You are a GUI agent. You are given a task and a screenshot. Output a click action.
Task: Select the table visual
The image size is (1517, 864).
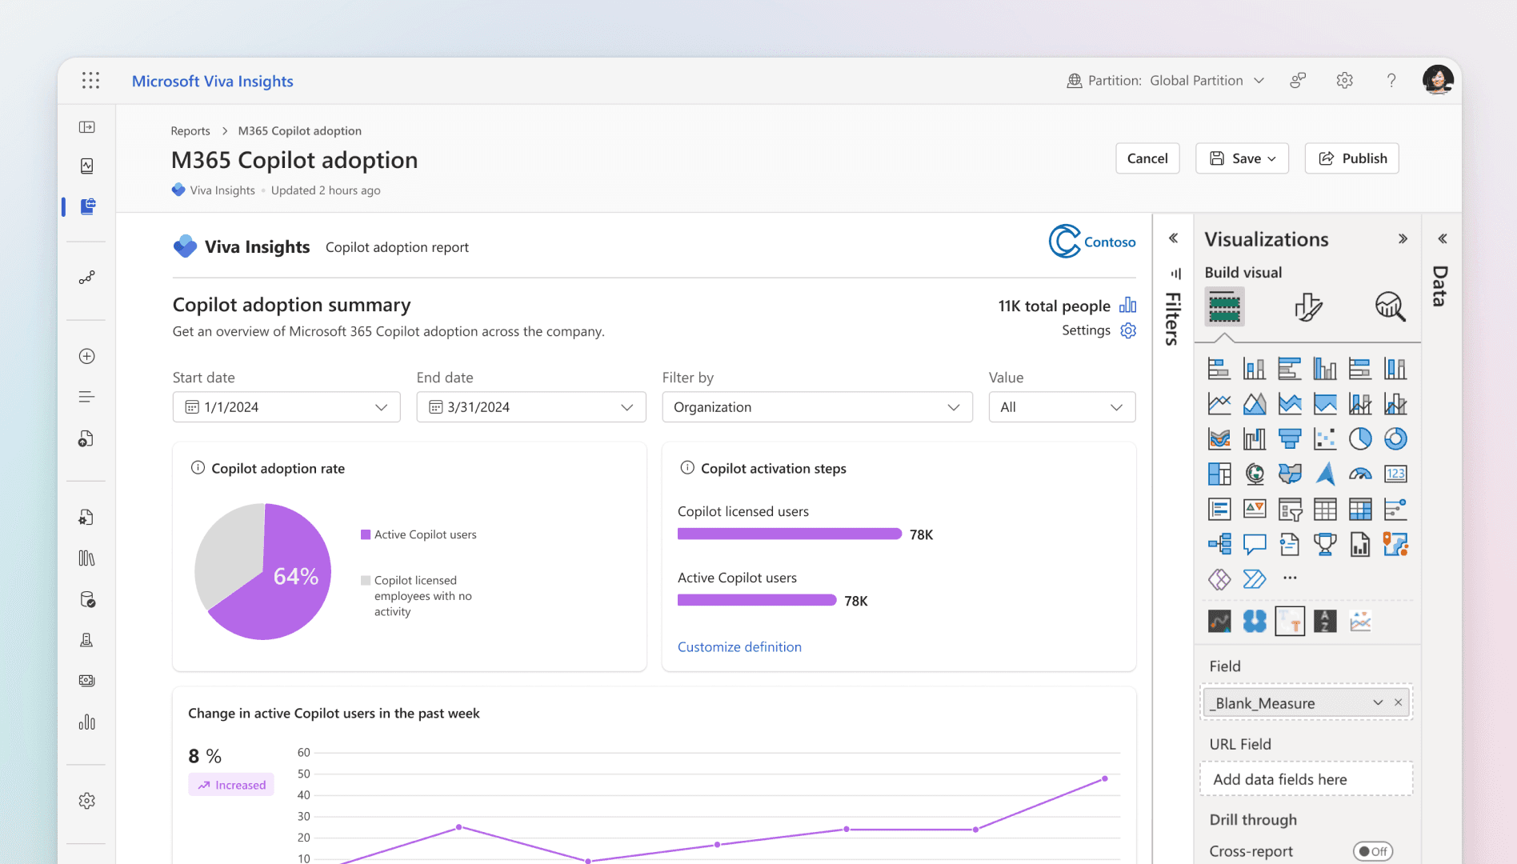[1324, 509]
